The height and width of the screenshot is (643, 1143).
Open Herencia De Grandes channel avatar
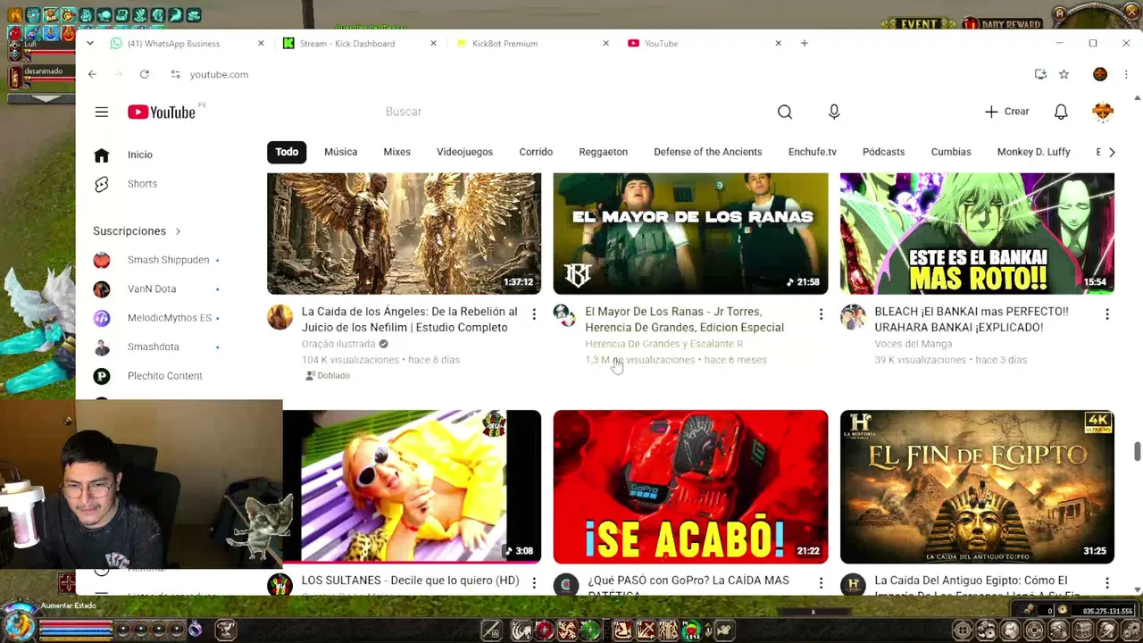[565, 317]
